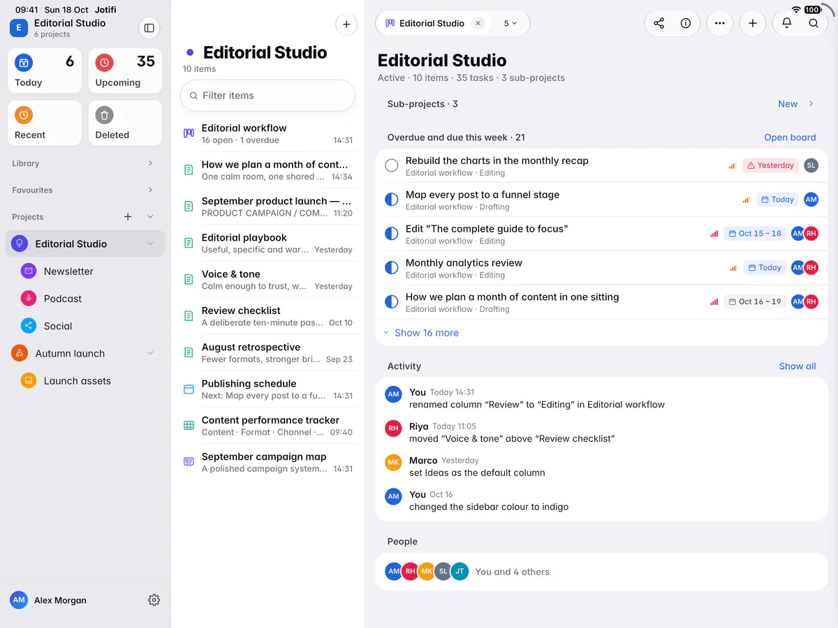Open the Review checklist document
The image size is (838, 628).
pyautogui.click(x=268, y=316)
